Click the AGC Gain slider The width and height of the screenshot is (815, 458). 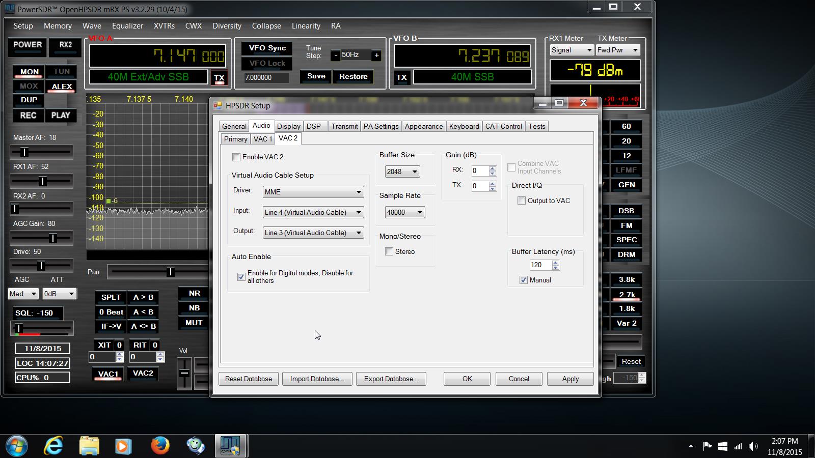point(42,238)
